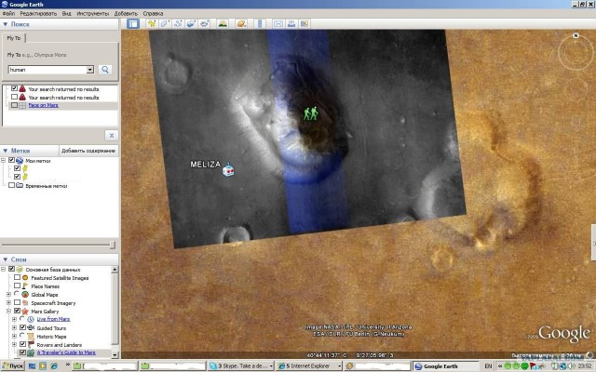
Task: Open the Файл menu
Action: pyautogui.click(x=8, y=13)
